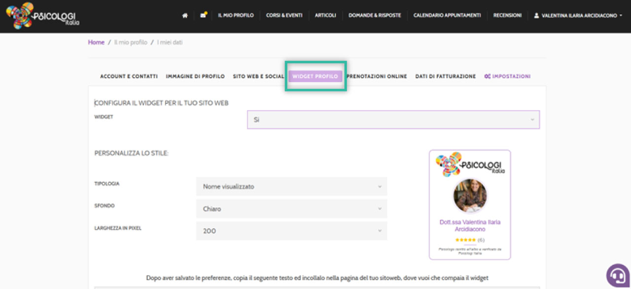Screen dimensions: 631x289
Task: Click Psicologi Italia logo in widget preview
Action: pos(470,165)
